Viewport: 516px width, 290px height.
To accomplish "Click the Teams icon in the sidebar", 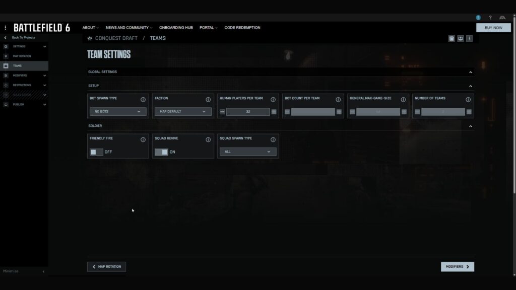I will click(x=6, y=65).
